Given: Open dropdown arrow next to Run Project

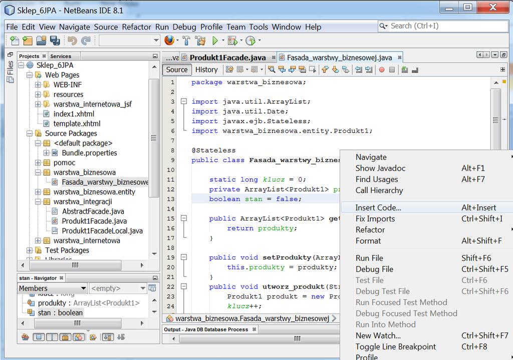Looking at the screenshot, I should [x=223, y=40].
